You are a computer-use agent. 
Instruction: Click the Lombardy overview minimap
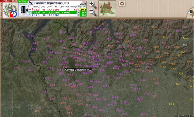(107, 8)
